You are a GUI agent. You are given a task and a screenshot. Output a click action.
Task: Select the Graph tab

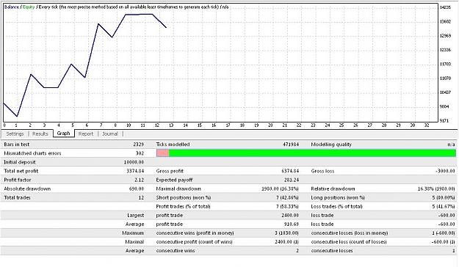(63, 133)
